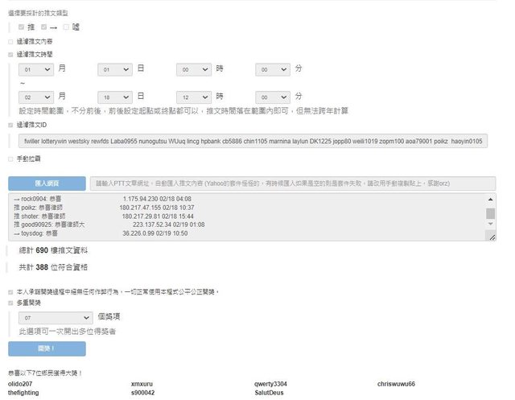Toggle the 過濾推文時間 checkbox
This screenshot has width=515, height=400.
pos(10,54)
